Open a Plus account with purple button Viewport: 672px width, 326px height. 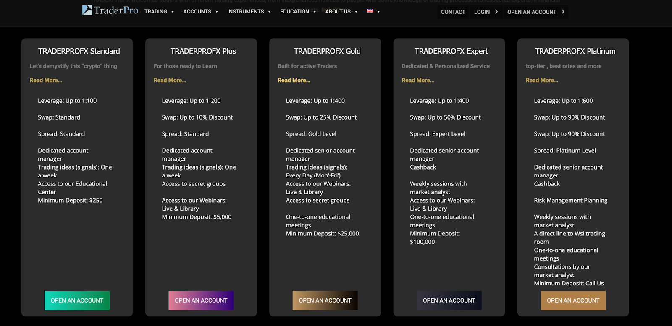pos(201,300)
